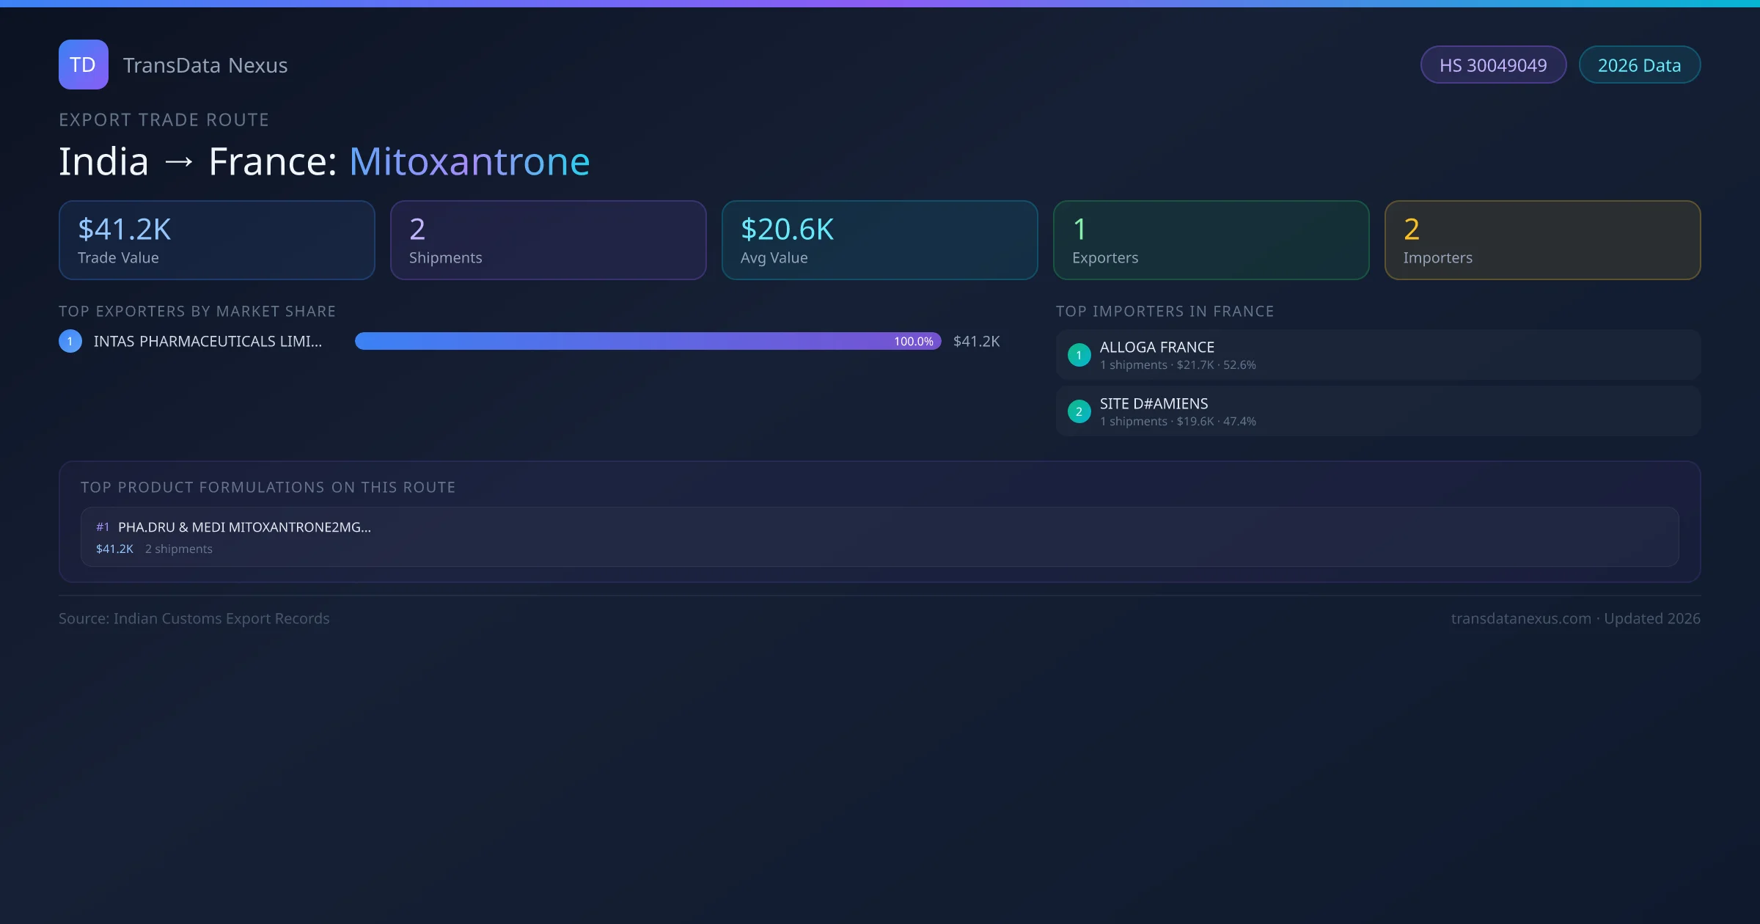The width and height of the screenshot is (1760, 924).
Task: Open the 1 Exporters stat card
Action: (x=1211, y=241)
